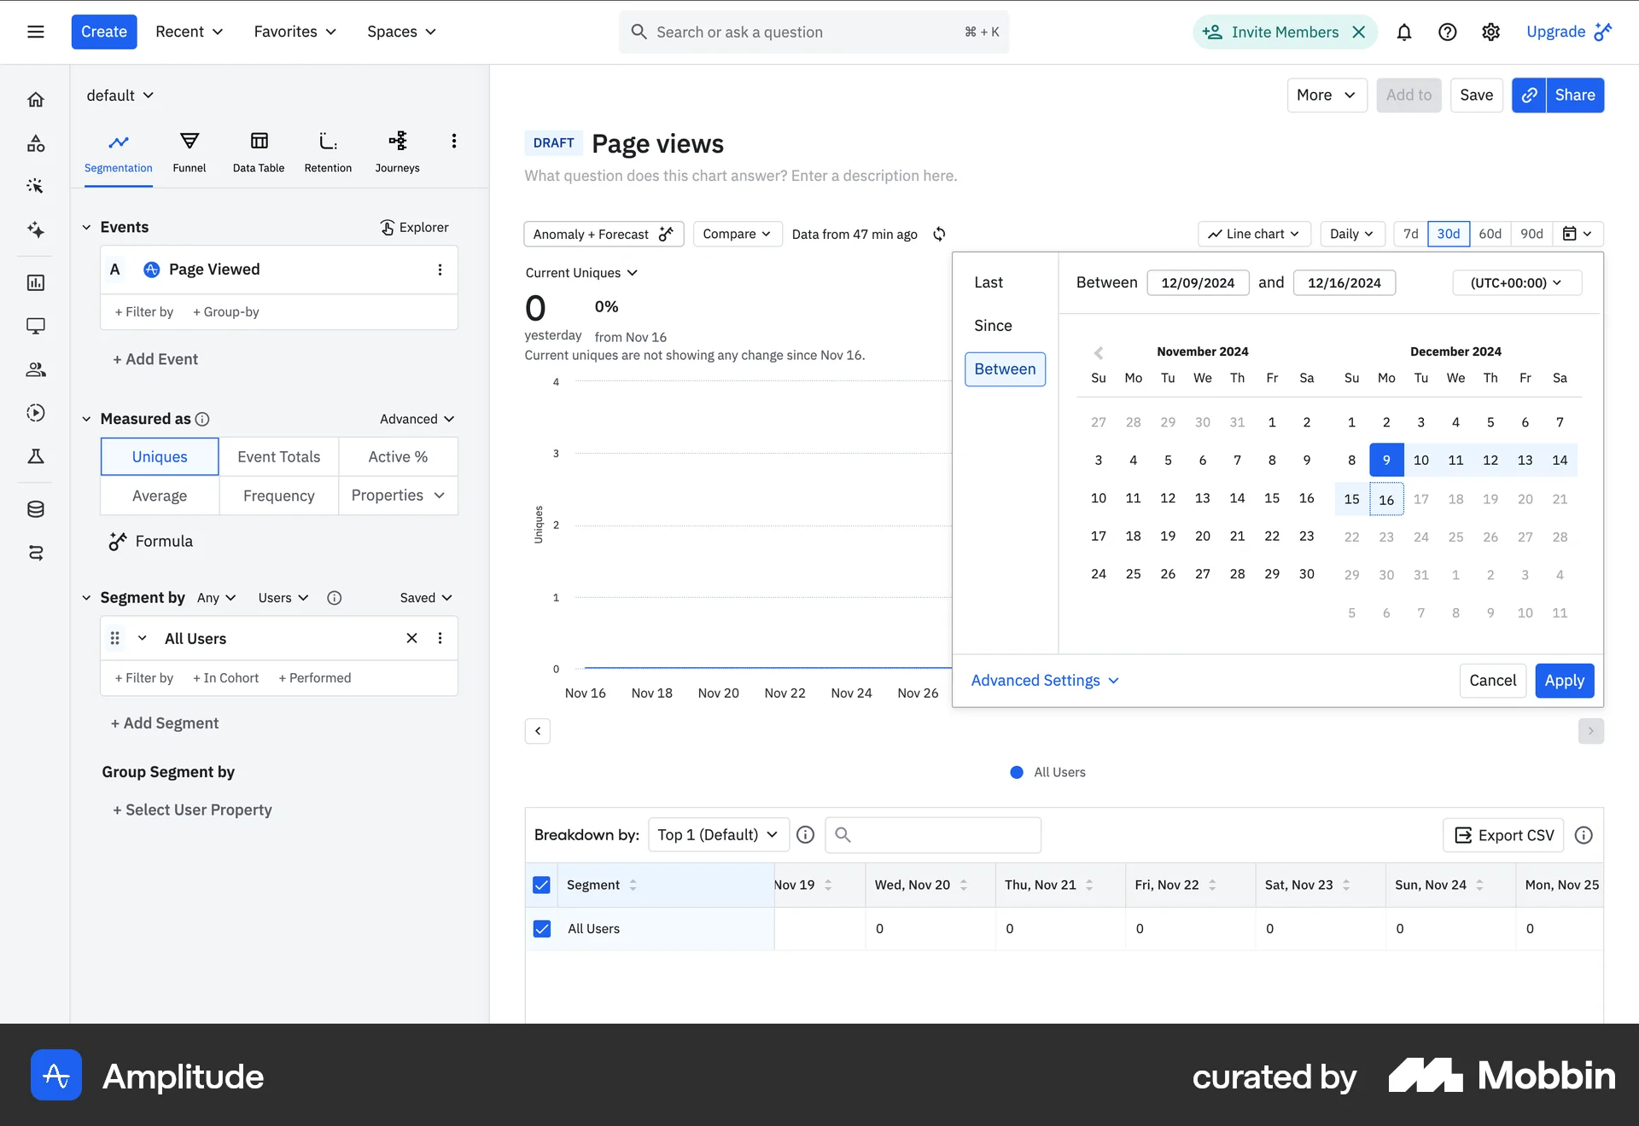Screen dimensions: 1639x1126
Task: Open the Explorer for events
Action: pos(414,227)
